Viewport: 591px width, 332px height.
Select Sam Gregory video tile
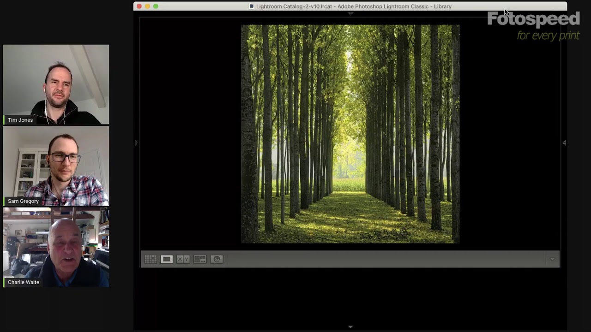tap(56, 166)
